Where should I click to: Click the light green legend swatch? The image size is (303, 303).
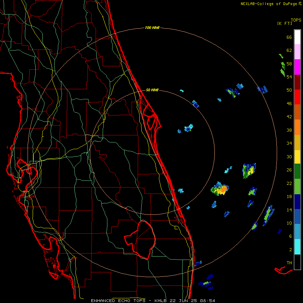[297, 187]
